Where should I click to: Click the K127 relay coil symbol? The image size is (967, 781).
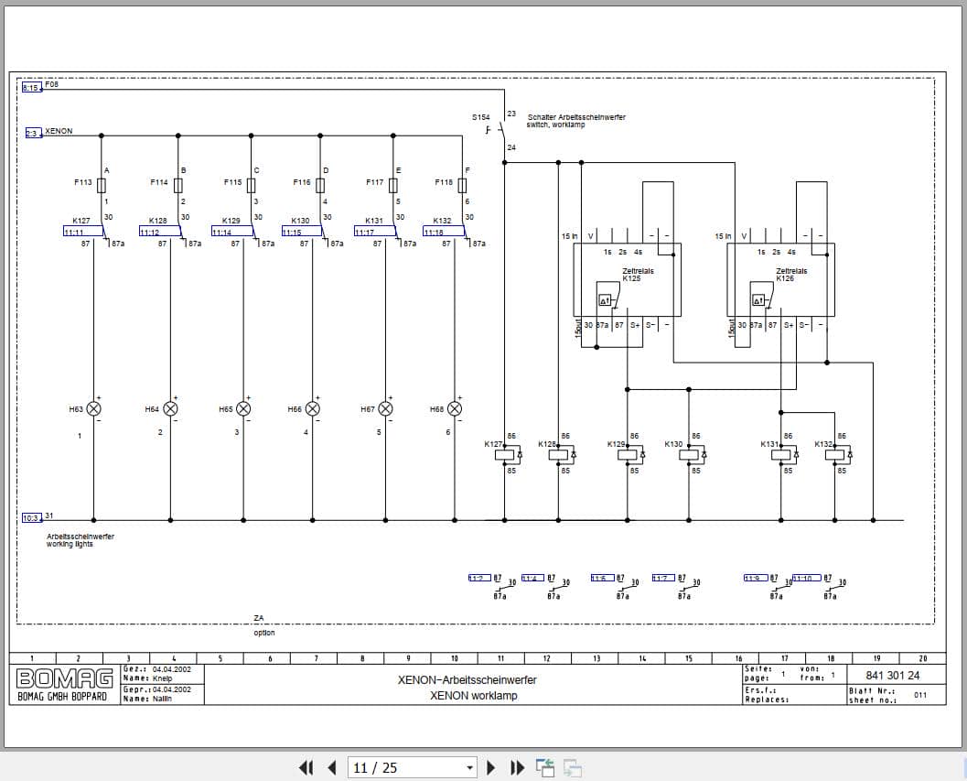pyautogui.click(x=504, y=455)
